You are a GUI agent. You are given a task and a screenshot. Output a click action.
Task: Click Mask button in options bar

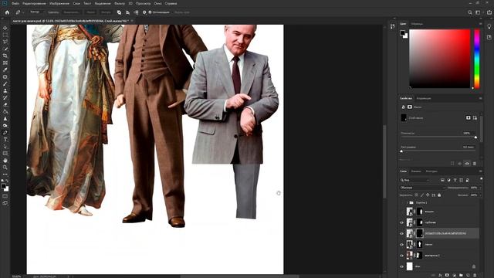pyautogui.click(x=91, y=12)
